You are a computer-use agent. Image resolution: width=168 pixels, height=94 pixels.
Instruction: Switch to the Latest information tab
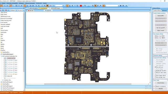pos(33,8)
